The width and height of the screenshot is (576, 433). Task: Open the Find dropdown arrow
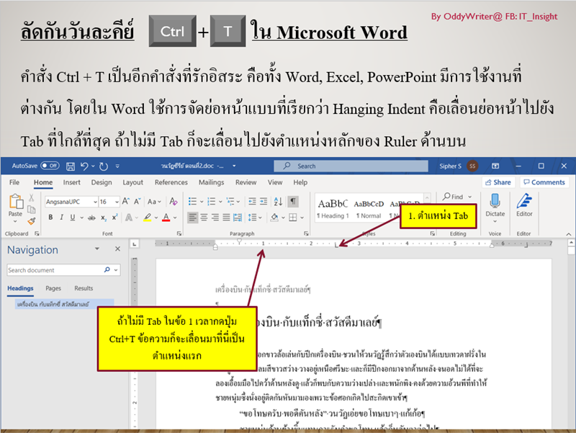(x=469, y=195)
